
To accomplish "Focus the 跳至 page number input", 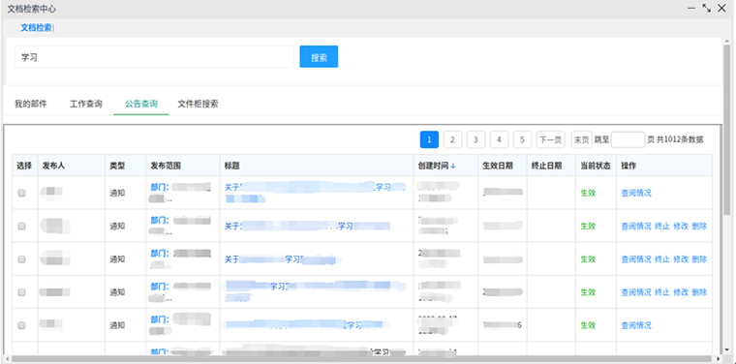I will (629, 139).
